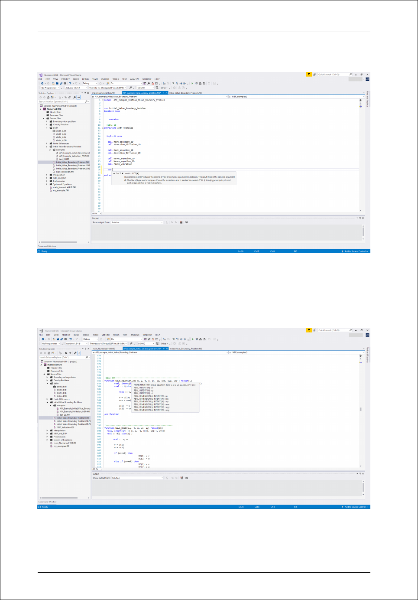418x600 pixels.
Task: Click the Undo icon in upper screenshot toolbar
Action: pyautogui.click(x=70, y=83)
